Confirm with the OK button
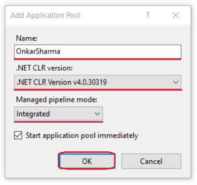 coord(87,161)
